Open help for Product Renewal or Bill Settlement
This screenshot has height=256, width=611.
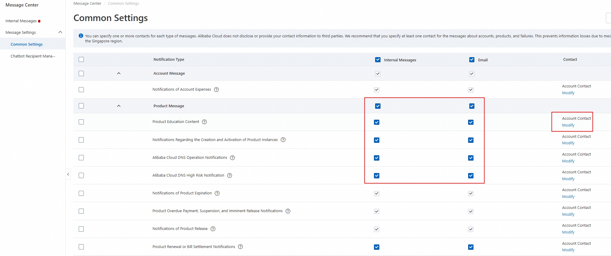pyautogui.click(x=240, y=247)
